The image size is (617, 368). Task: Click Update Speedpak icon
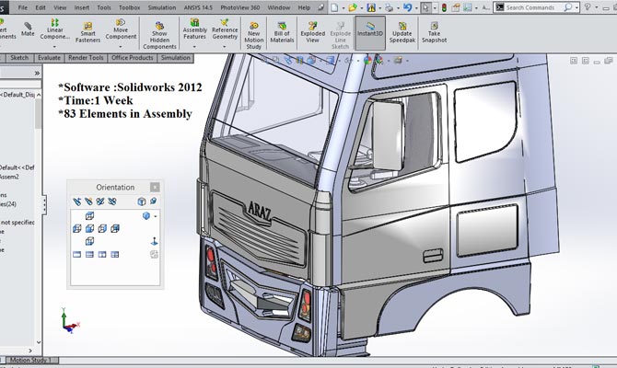tap(402, 26)
